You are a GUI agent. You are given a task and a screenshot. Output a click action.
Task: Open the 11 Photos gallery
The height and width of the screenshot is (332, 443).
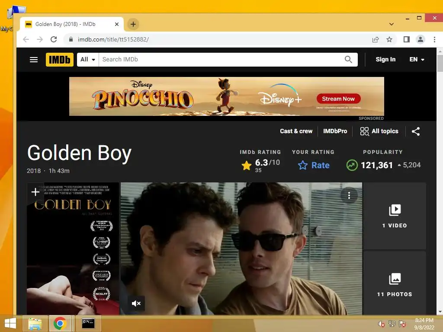(x=395, y=283)
